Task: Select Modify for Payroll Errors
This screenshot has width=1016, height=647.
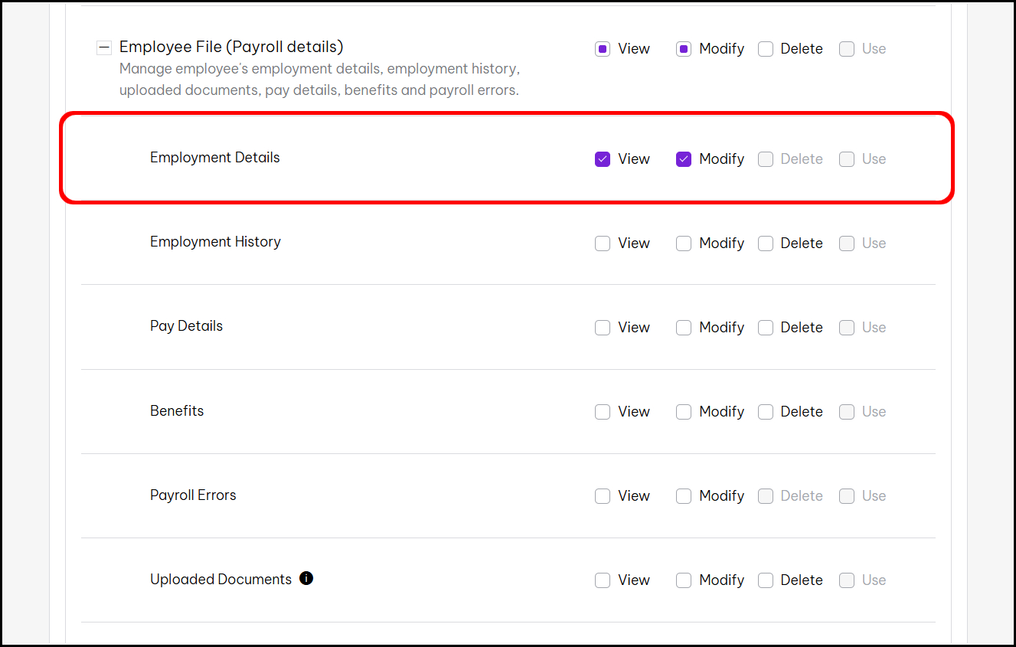Action: (x=684, y=496)
